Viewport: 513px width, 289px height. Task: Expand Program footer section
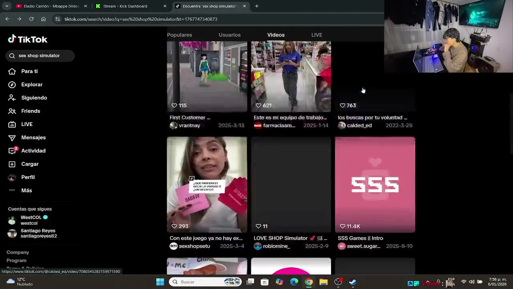[x=16, y=261]
